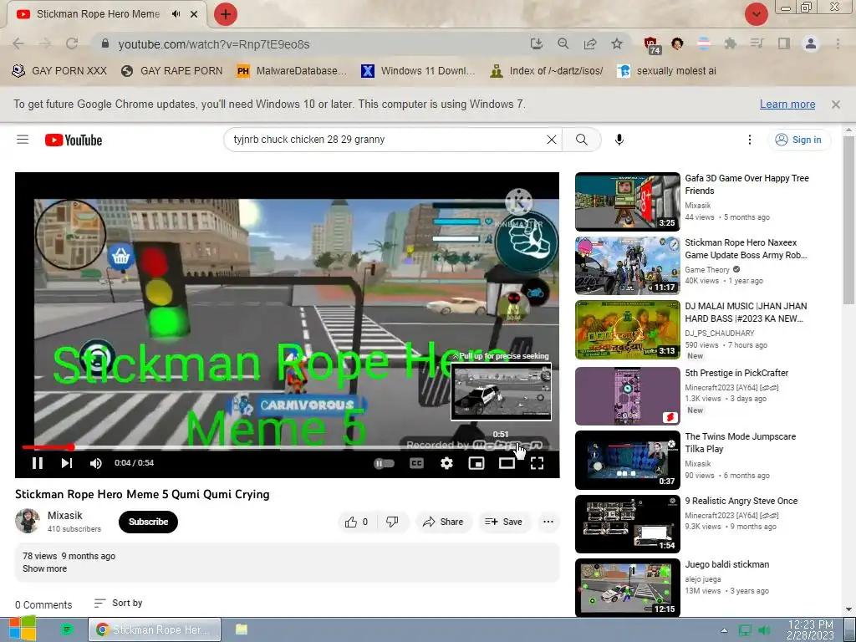The image size is (856, 642).
Task: Open the Mixasik channel name link
Action: (65, 515)
